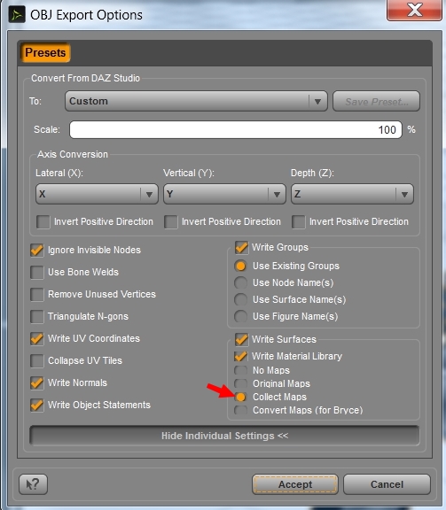This screenshot has height=510, width=446.
Task: Open the Lateral (X) axis dropdown
Action: click(x=97, y=194)
